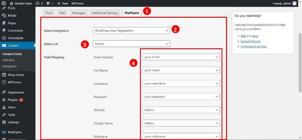Open the Website mapping dropdown

click(x=181, y=110)
